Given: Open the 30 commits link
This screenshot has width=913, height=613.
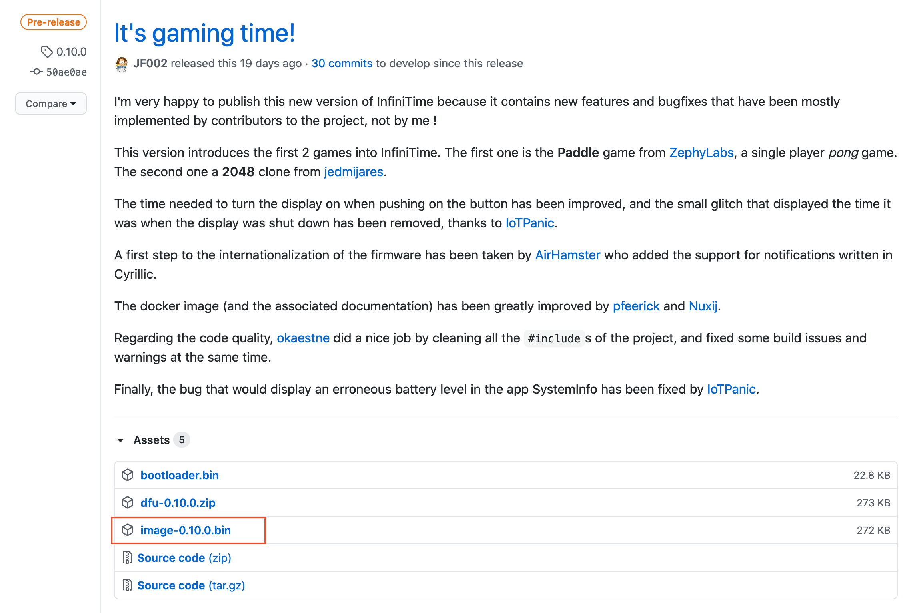Looking at the screenshot, I should pos(342,63).
